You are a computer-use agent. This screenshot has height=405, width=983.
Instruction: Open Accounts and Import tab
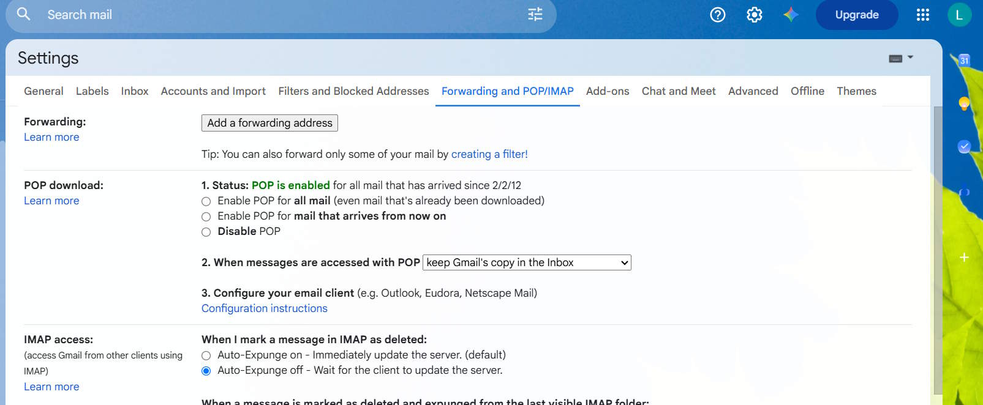coord(213,91)
